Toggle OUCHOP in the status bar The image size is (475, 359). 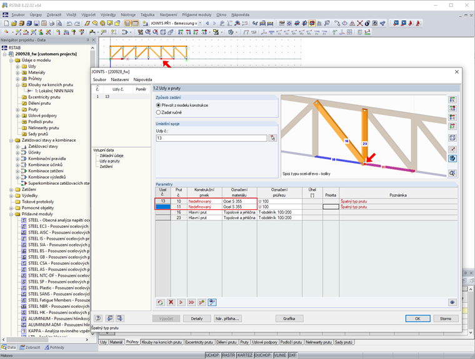262,355
